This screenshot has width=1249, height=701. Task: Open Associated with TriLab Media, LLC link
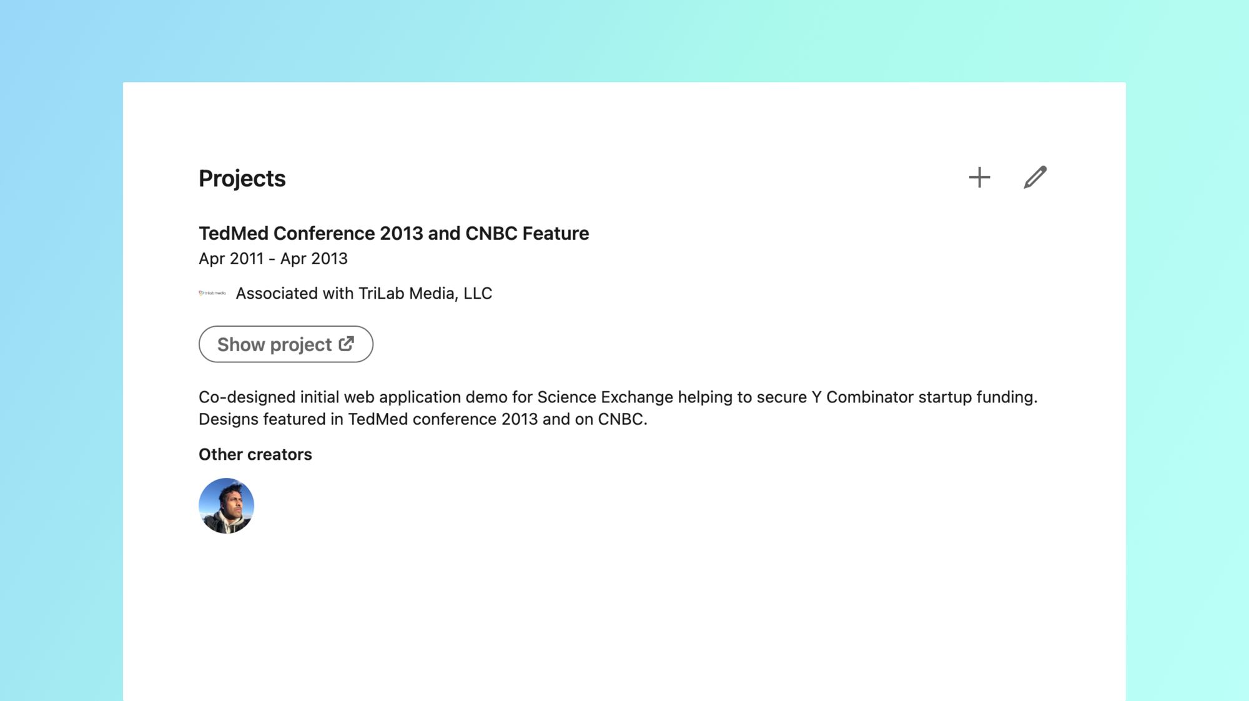pyautogui.click(x=363, y=293)
